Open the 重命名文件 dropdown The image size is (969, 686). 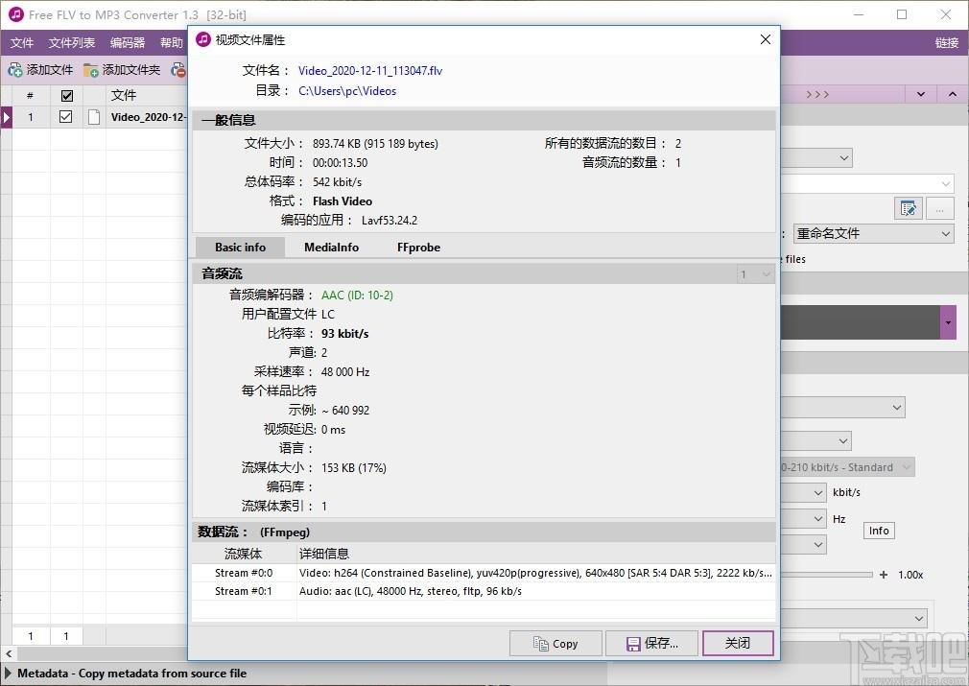point(873,233)
